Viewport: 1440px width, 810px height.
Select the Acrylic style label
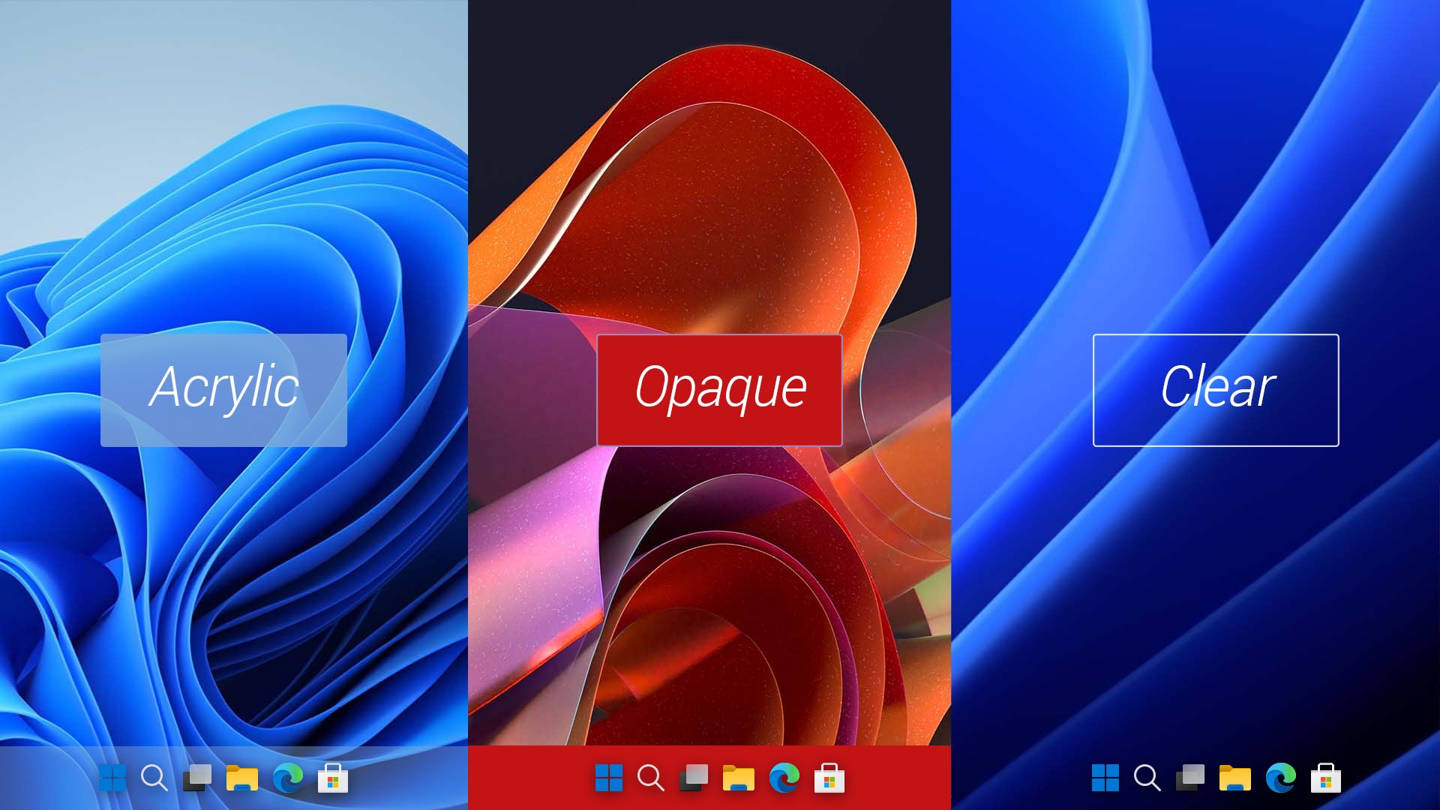click(223, 390)
